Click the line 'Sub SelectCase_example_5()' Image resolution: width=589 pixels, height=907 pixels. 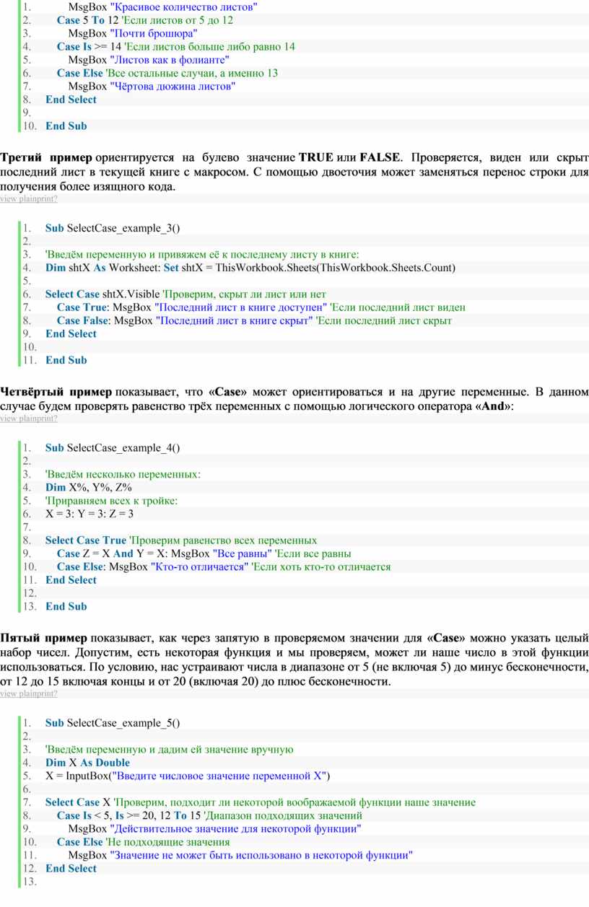coord(113,723)
